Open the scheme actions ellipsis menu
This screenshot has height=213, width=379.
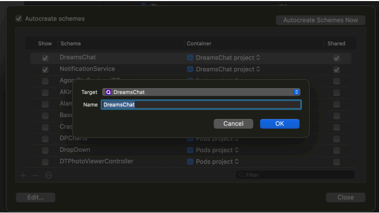tap(48, 175)
